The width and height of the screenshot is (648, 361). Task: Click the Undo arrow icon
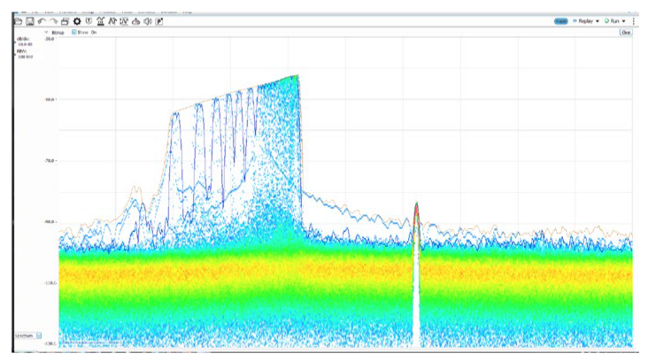pos(42,21)
